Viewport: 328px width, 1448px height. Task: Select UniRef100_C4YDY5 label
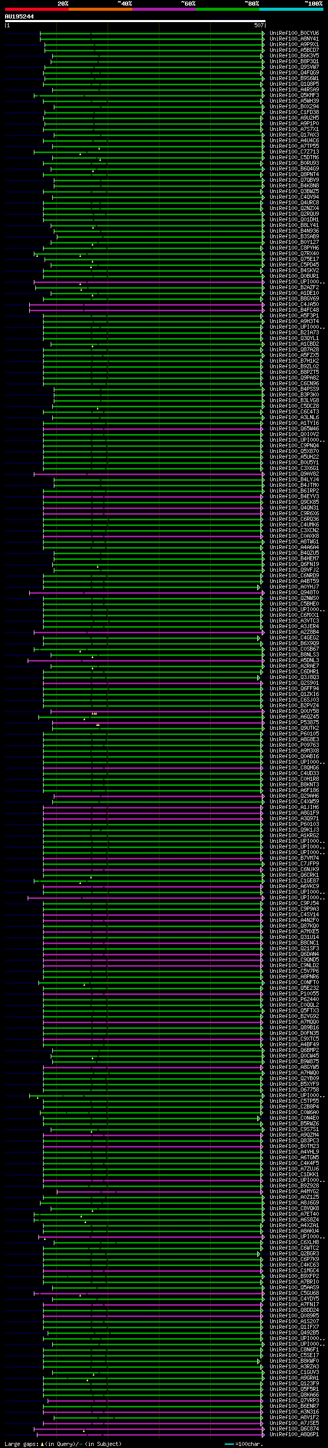click(x=294, y=1299)
